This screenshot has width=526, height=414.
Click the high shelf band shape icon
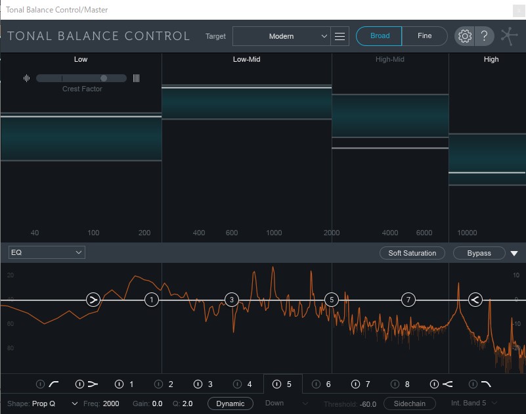(x=447, y=384)
